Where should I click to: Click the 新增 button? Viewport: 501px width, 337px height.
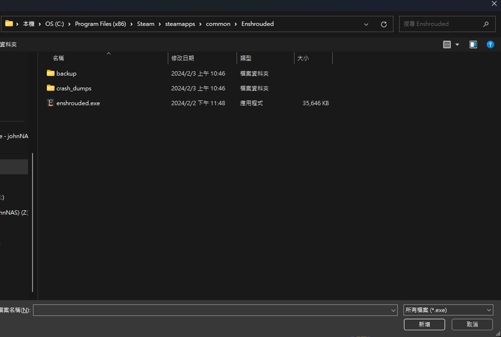pos(424,324)
